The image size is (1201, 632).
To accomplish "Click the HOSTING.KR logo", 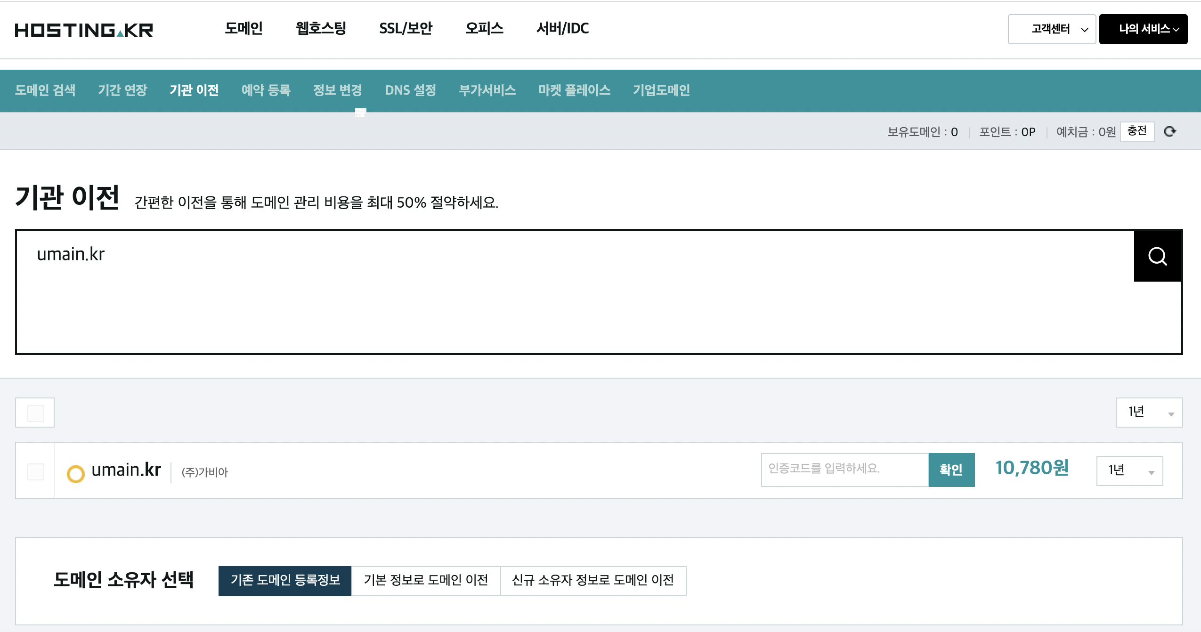I will [x=84, y=30].
